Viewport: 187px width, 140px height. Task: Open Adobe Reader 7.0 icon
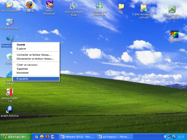tap(10, 92)
